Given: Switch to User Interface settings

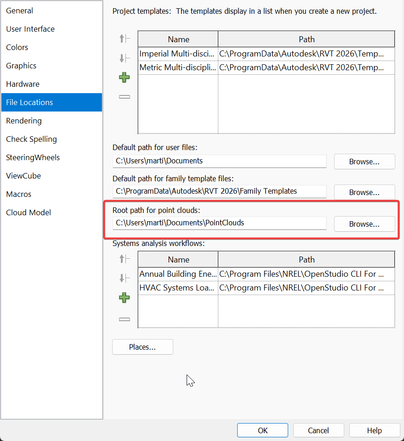Looking at the screenshot, I should [x=51, y=29].
